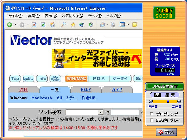Click the quality value 65 field
The width and height of the screenshot is (187, 140).
(157, 95)
